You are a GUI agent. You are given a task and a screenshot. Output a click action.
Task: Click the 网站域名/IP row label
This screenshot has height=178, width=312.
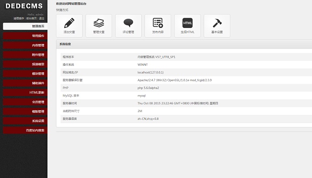click(x=70, y=72)
